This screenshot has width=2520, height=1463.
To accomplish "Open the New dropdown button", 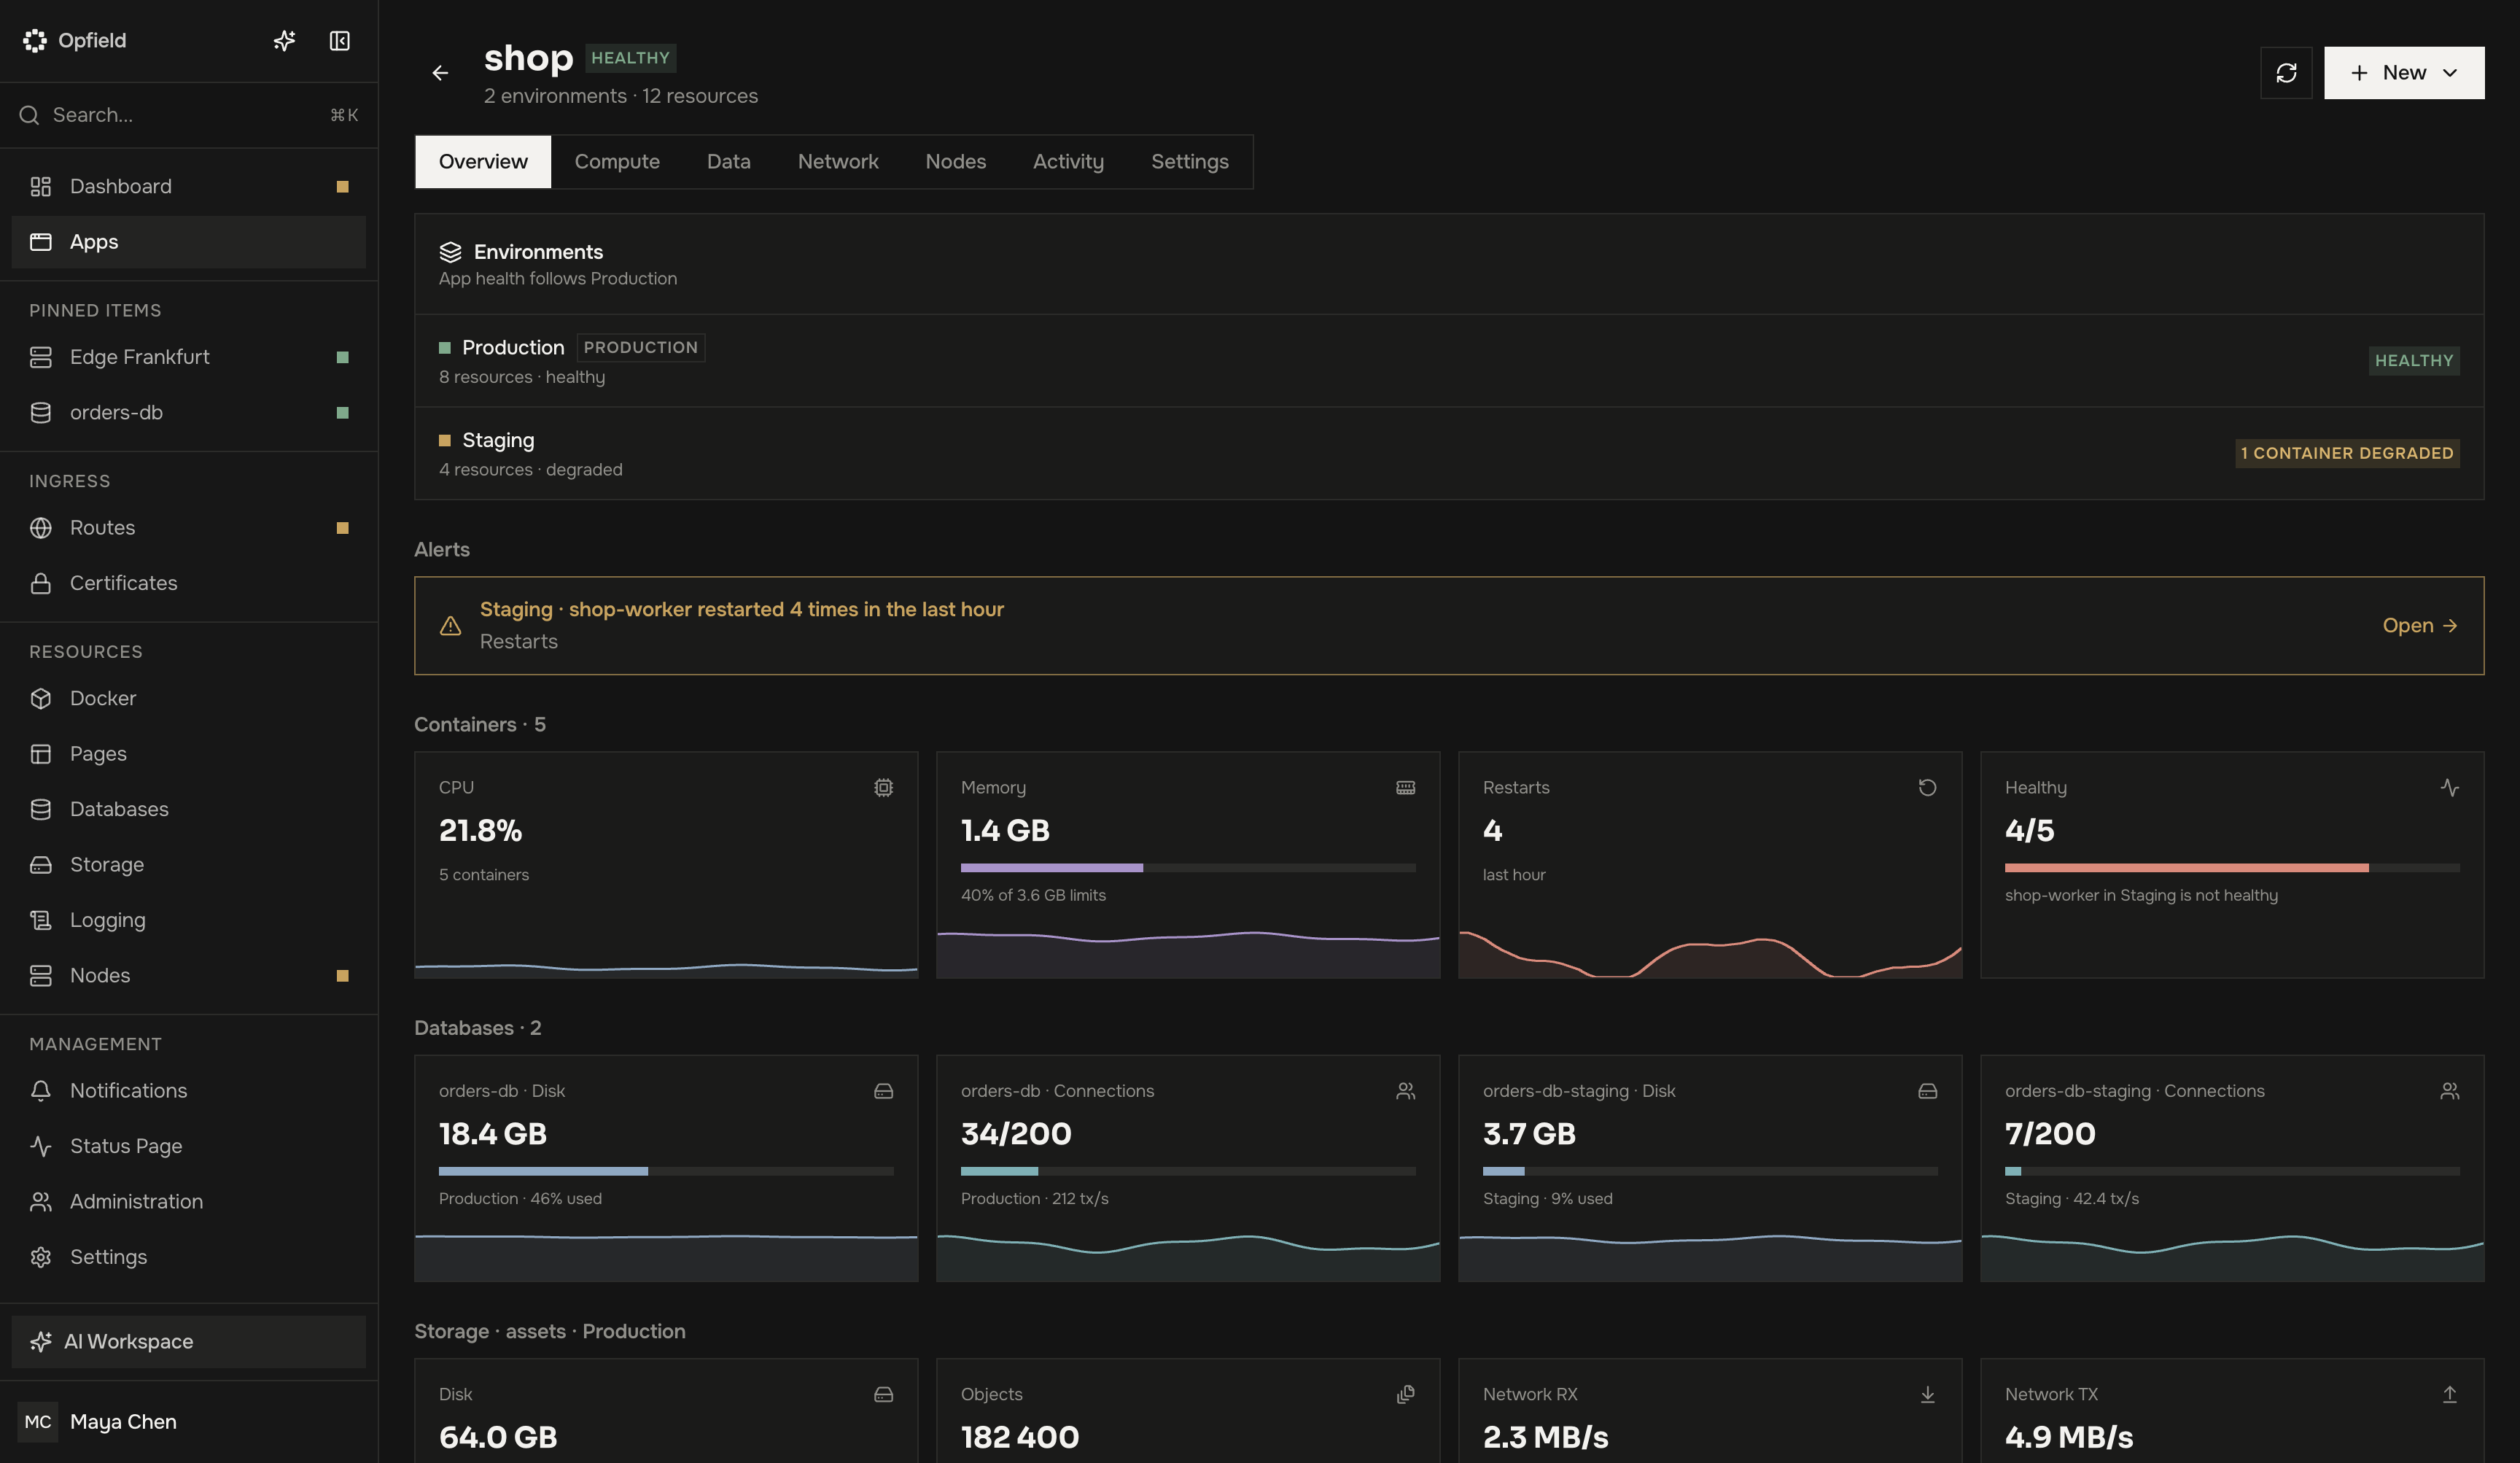I will pyautogui.click(x=2404, y=73).
